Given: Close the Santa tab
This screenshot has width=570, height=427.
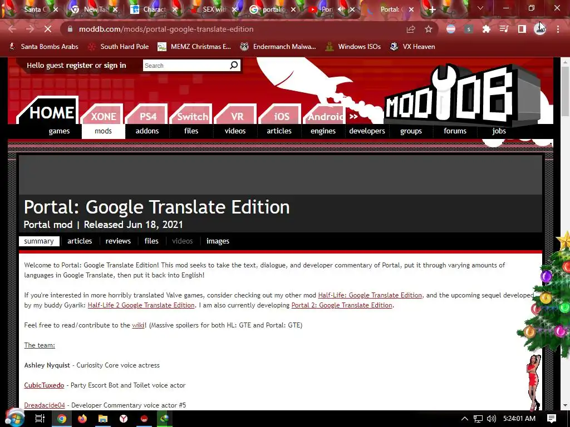Looking at the screenshot, I should click(x=56, y=9).
